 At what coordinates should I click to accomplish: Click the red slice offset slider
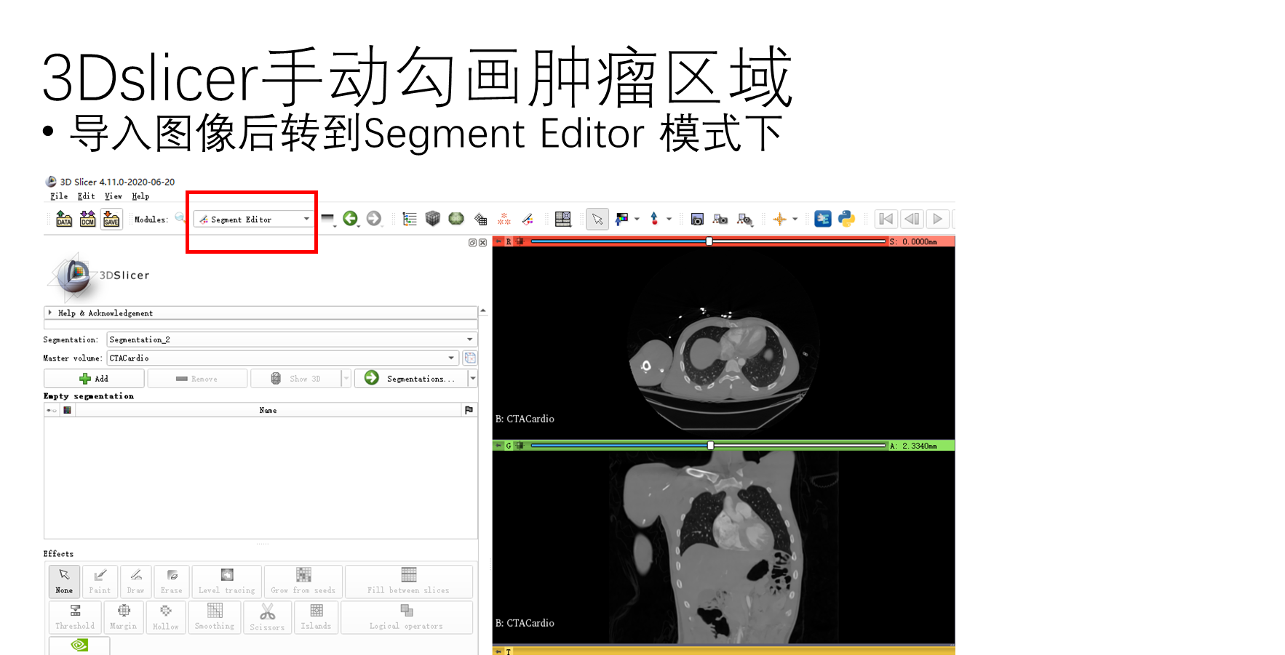(709, 241)
